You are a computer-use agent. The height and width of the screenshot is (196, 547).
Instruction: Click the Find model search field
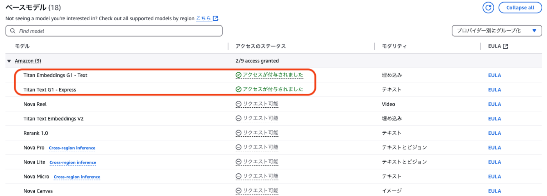pos(114,31)
